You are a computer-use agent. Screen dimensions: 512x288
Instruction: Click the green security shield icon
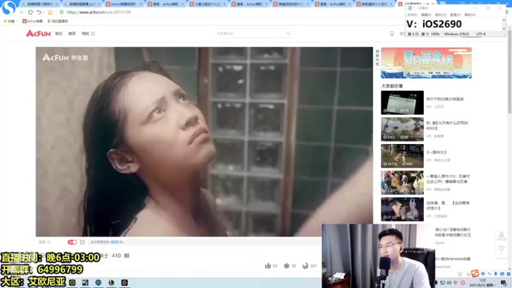61,12
